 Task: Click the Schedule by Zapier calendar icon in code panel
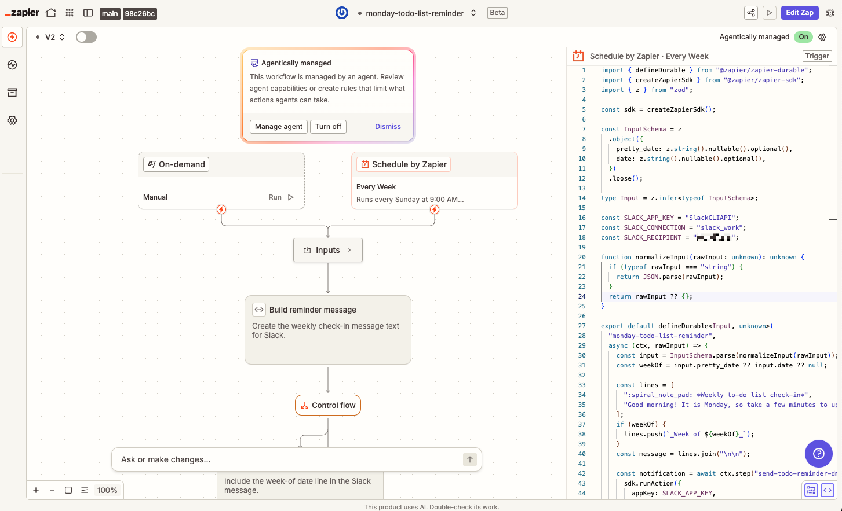(x=578, y=56)
